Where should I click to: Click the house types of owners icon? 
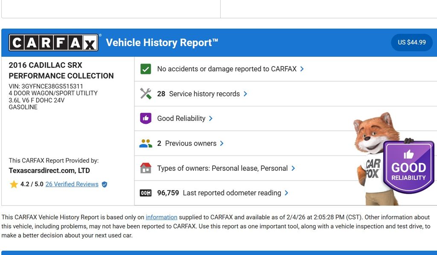pos(146,168)
